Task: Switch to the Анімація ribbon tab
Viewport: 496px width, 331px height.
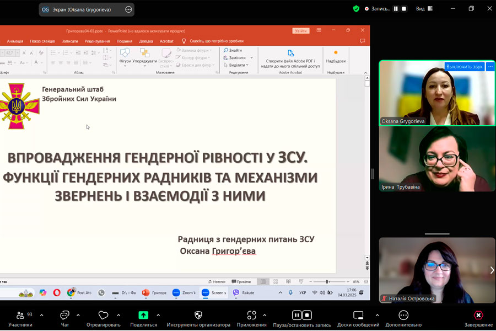Action: point(15,41)
